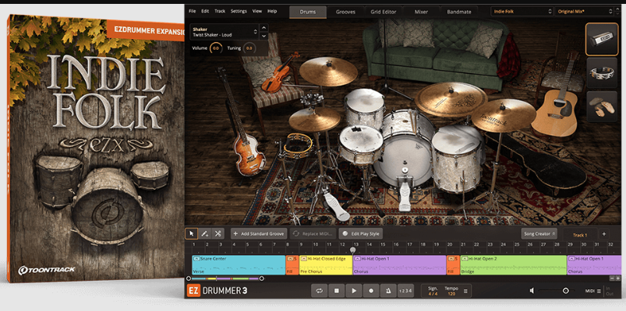The image size is (626, 311).
Task: Select the arrow pointer tool
Action: (x=192, y=234)
